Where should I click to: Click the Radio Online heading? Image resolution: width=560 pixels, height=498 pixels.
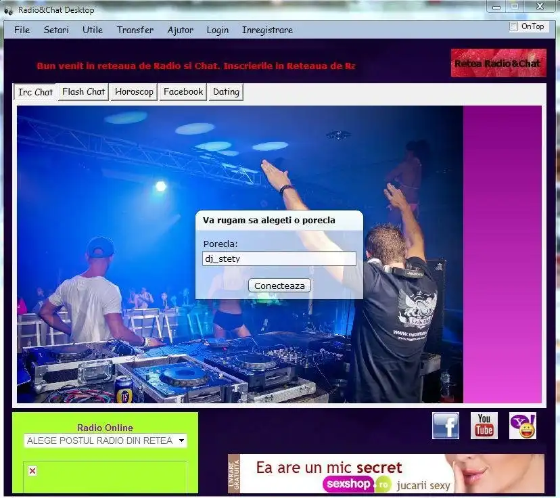coord(105,428)
